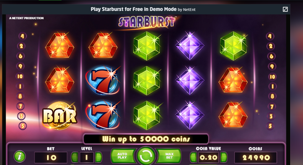Click the Bet amount display showing 10

pos(51,158)
